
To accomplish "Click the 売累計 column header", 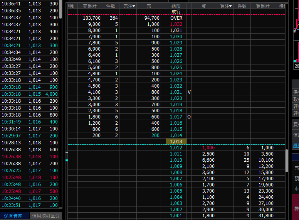I will [90, 6].
